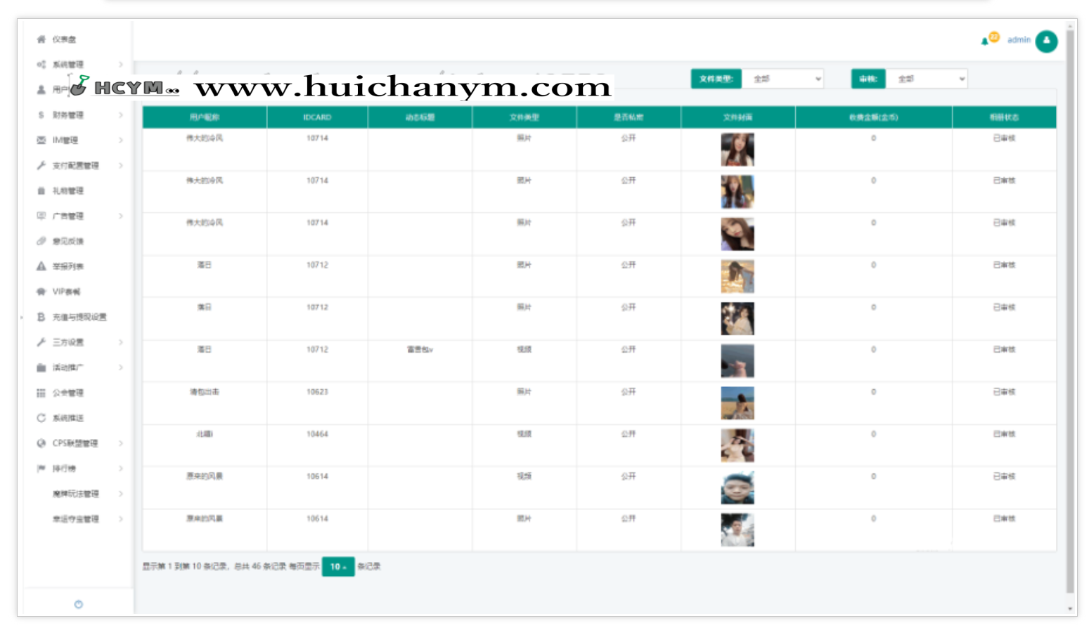The height and width of the screenshot is (635, 1089).
Task: Click the IDCARD column header
Action: click(x=317, y=117)
